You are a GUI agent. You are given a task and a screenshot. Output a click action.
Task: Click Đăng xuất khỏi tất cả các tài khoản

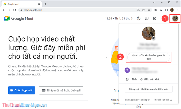point(149,89)
